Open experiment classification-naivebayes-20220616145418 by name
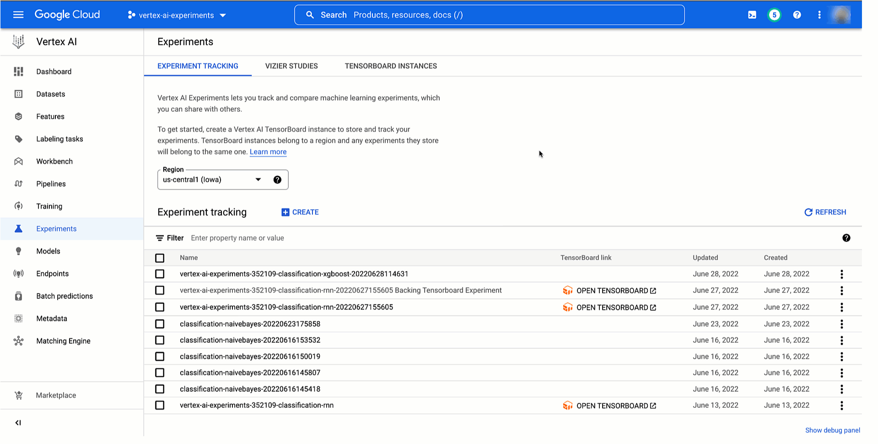This screenshot has width=878, height=444. 250,389
